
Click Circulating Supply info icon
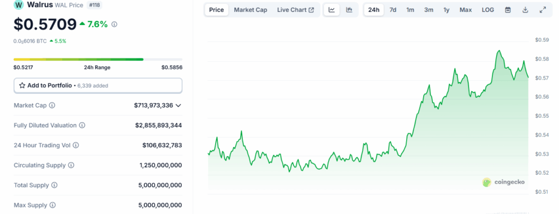(71, 165)
